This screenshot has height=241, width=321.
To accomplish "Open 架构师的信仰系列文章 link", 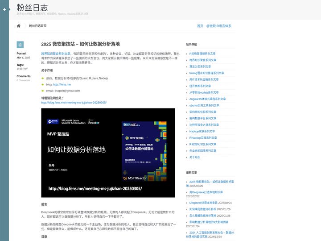I will (x=203, y=112).
